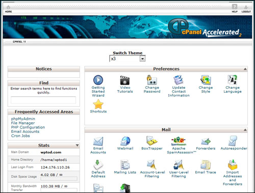Click the Shortcuts text label
The image size is (255, 193).
(x=98, y=112)
